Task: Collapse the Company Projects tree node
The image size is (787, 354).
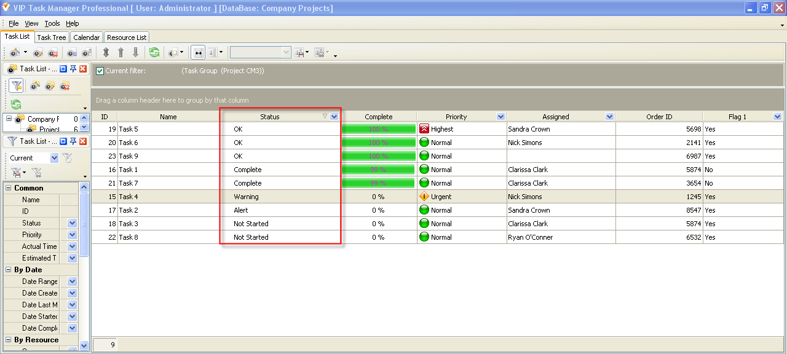Action: click(9, 119)
